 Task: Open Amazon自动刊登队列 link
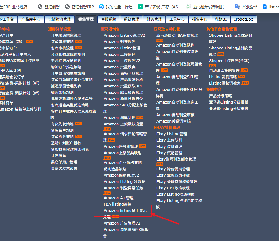tap(175, 45)
